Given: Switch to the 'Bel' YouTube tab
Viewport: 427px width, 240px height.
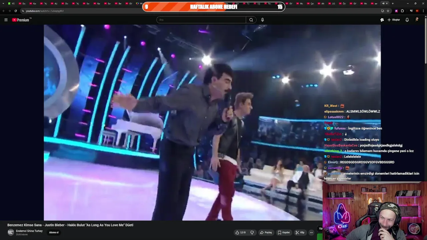Looking at the screenshot, I should (118, 3).
